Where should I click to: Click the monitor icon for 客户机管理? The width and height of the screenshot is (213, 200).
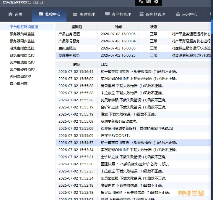click(x=107, y=14)
